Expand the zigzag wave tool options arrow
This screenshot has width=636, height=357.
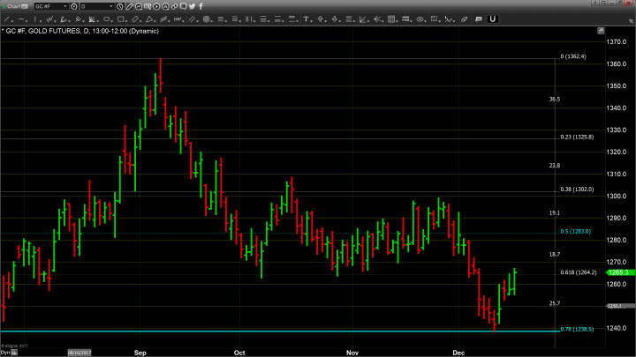tap(55, 20)
